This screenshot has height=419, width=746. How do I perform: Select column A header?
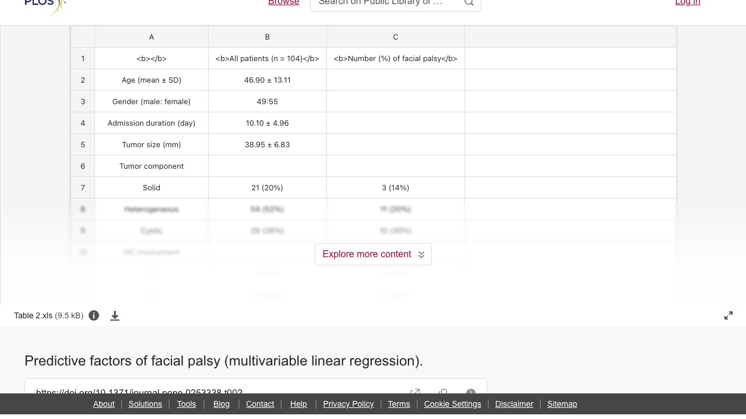(x=152, y=37)
